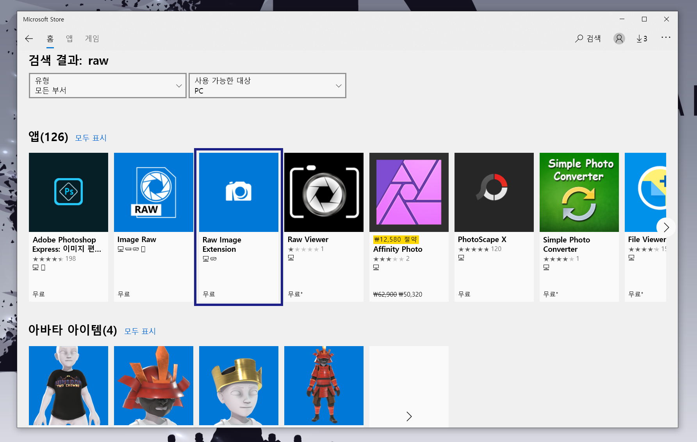Close the Microsoft Store window
This screenshot has width=697, height=442.
[x=667, y=19]
